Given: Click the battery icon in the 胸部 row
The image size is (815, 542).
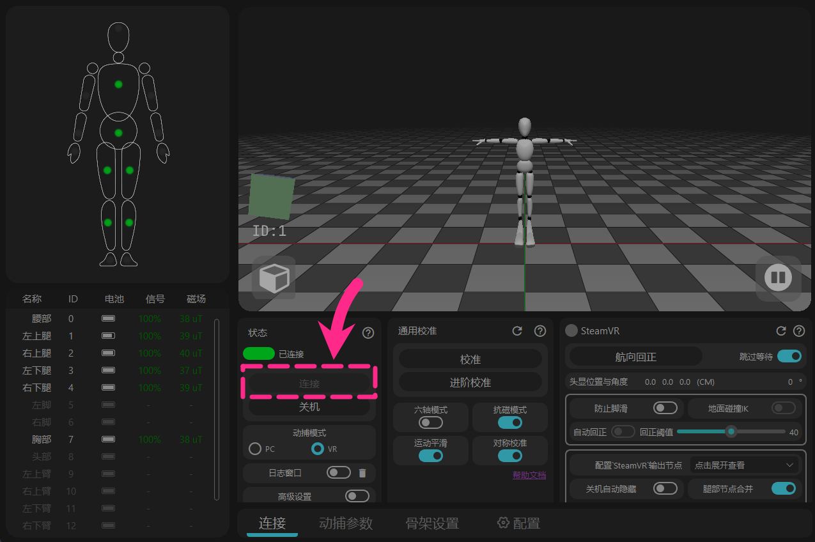Looking at the screenshot, I should (109, 440).
